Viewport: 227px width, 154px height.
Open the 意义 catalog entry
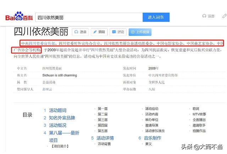(x=148, y=144)
